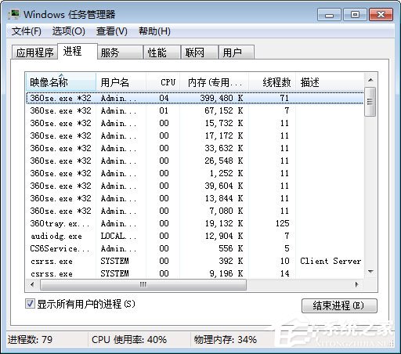This screenshot has width=401, height=354.
Task: Maximize the Task Manager window
Action: (355, 15)
